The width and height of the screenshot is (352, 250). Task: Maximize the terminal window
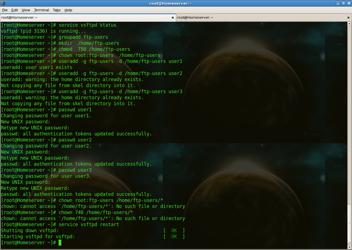(x=343, y=3)
